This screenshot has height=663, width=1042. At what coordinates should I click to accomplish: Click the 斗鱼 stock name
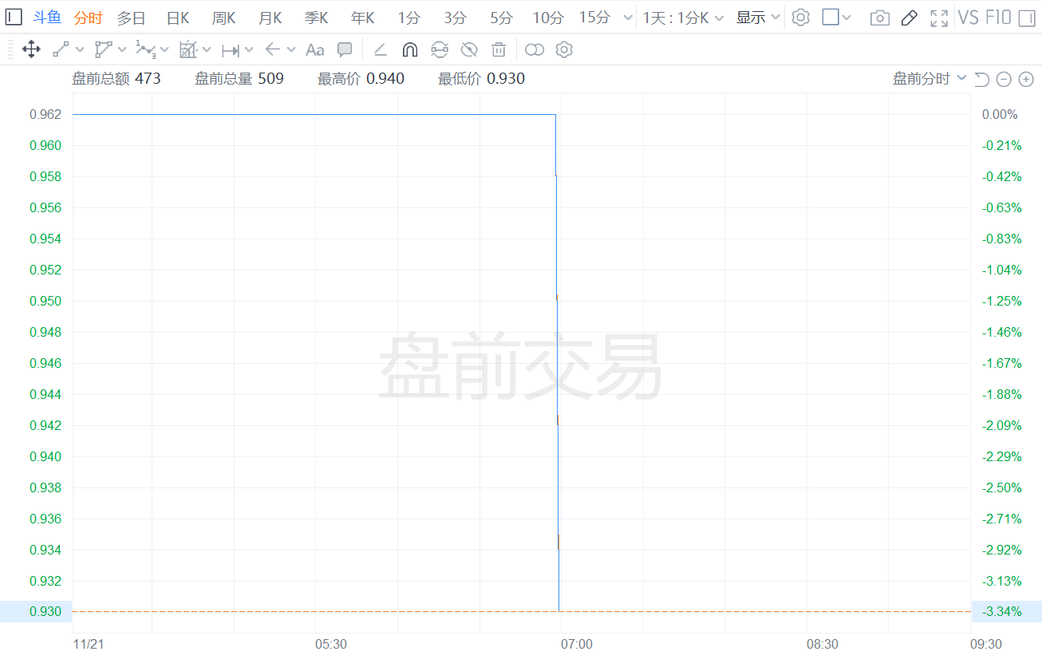(x=47, y=18)
